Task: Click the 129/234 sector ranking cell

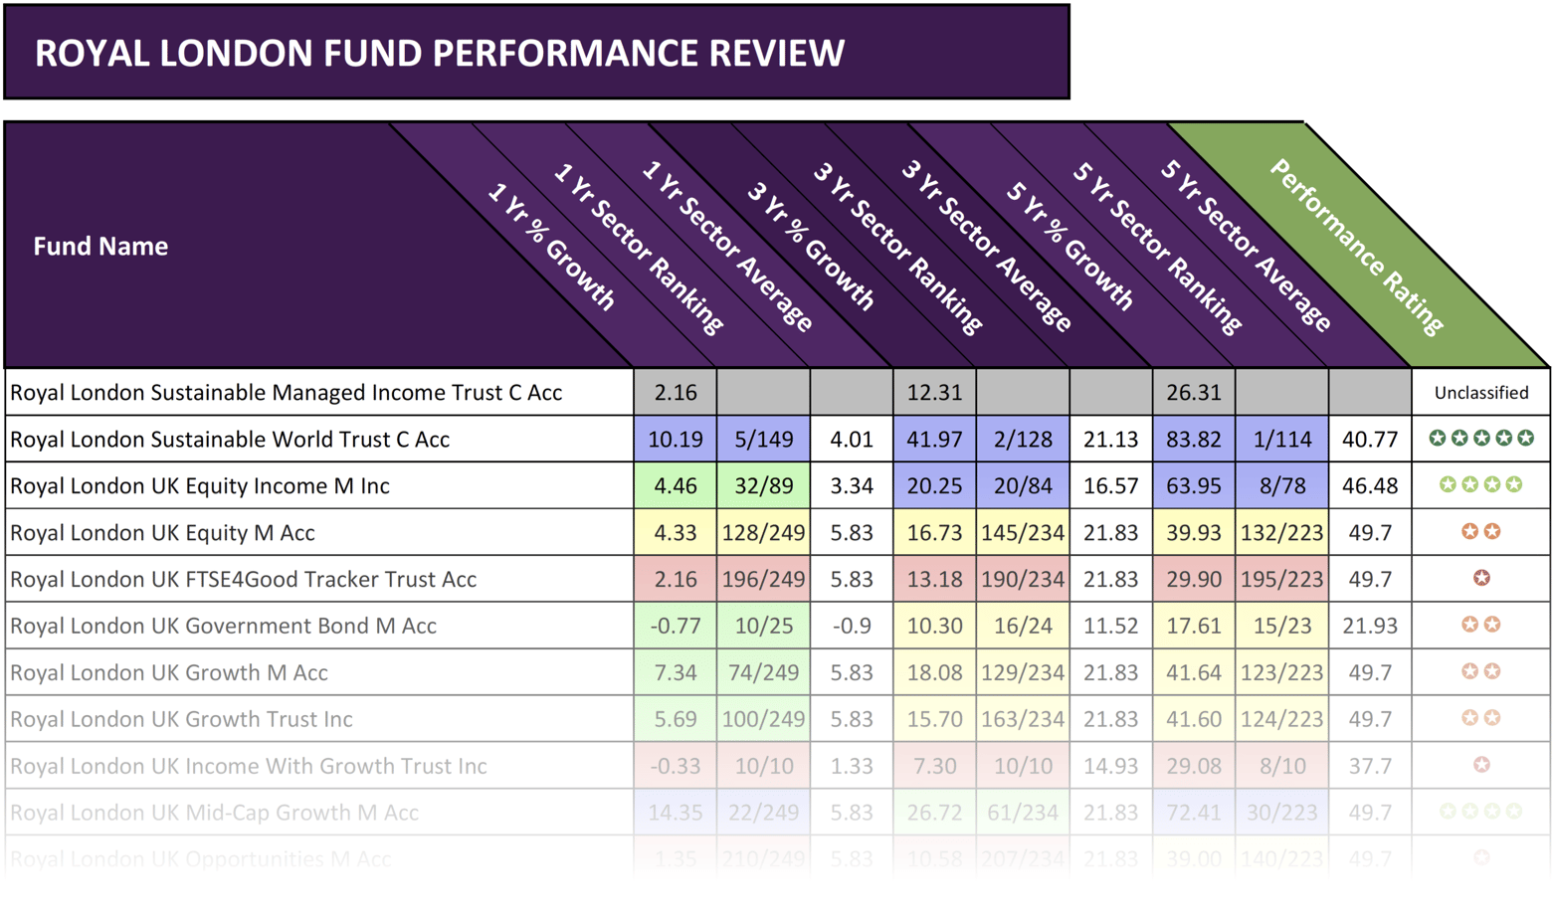Action: 1023,673
